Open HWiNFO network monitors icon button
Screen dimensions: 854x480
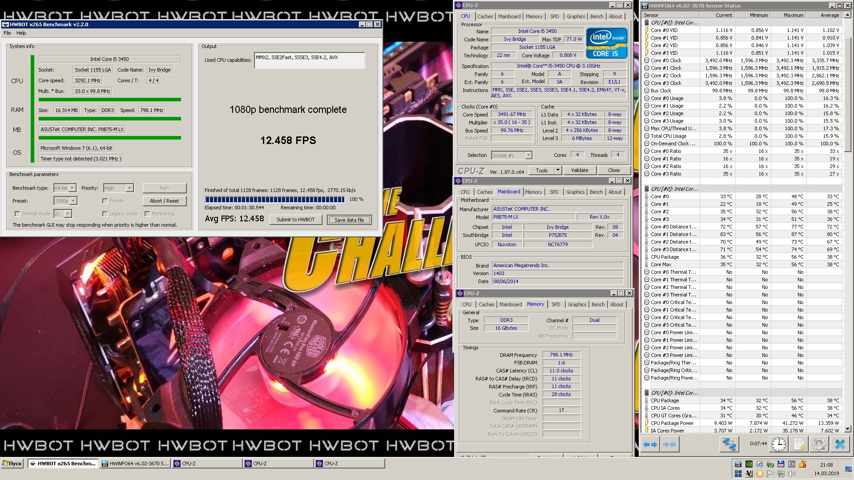click(x=729, y=444)
